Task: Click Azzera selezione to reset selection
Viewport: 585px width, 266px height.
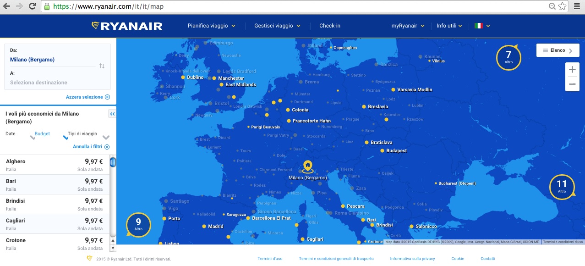Action: [x=87, y=97]
